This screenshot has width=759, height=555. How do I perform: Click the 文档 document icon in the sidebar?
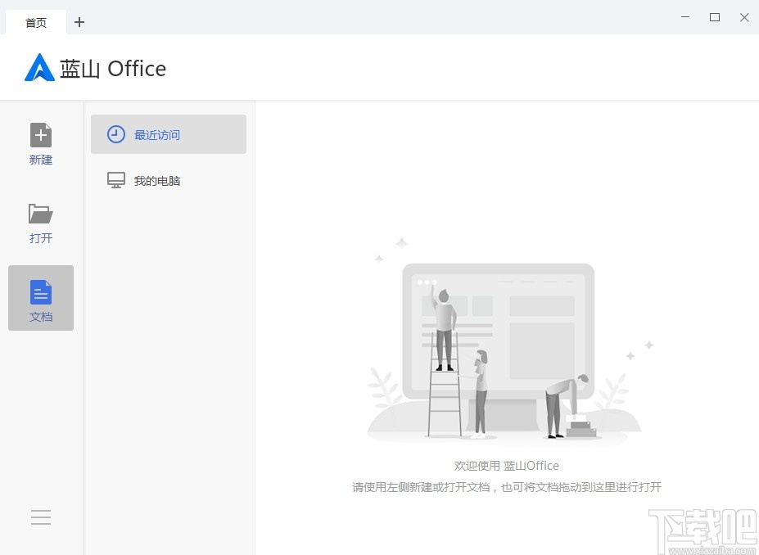[40, 292]
